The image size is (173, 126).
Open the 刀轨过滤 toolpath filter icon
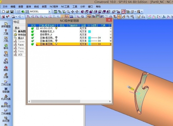tap(6, 83)
